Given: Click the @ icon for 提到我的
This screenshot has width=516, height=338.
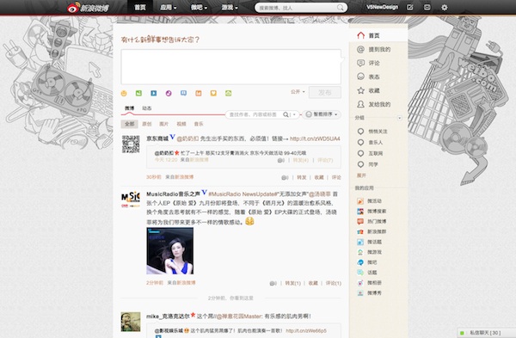Looking at the screenshot, I should click(360, 49).
